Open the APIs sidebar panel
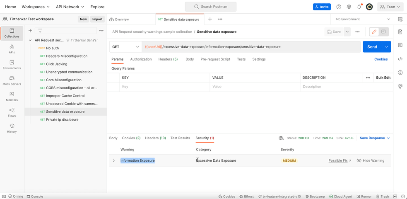The width and height of the screenshot is (407, 199). (x=12, y=49)
